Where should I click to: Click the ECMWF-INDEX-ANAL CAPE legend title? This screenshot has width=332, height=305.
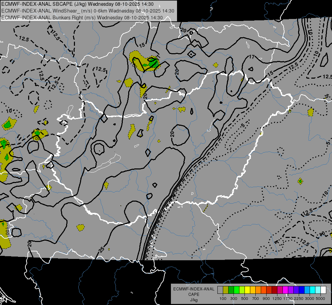194,292
